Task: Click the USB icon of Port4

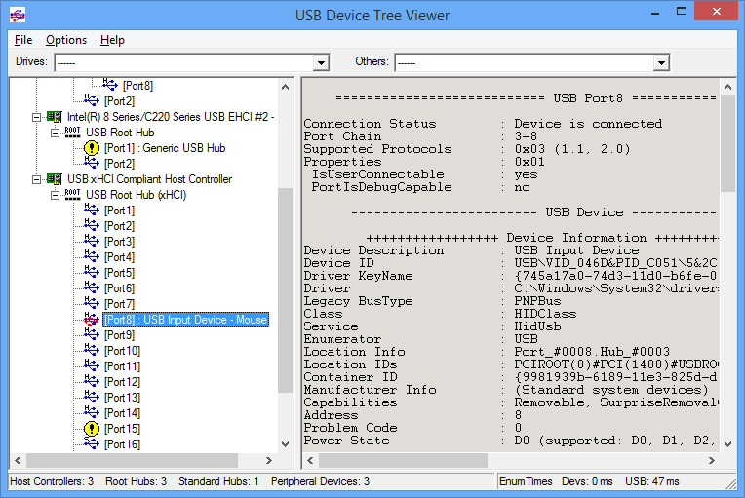Action: [x=92, y=256]
